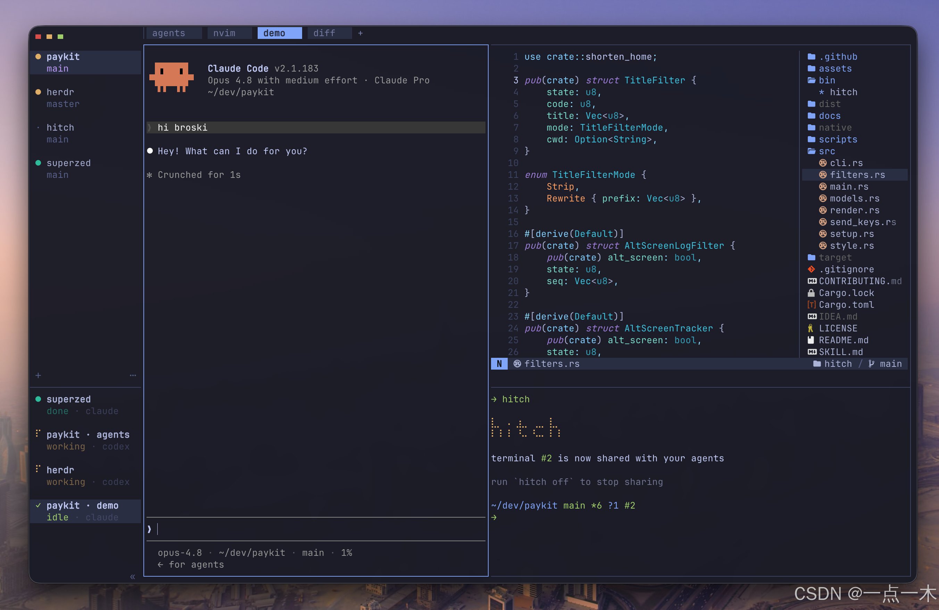Expand the assets folder
The image size is (939, 610).
[830, 68]
